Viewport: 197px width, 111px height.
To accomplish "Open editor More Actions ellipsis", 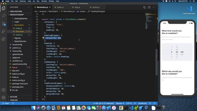I will pyautogui.click(x=154, y=7).
